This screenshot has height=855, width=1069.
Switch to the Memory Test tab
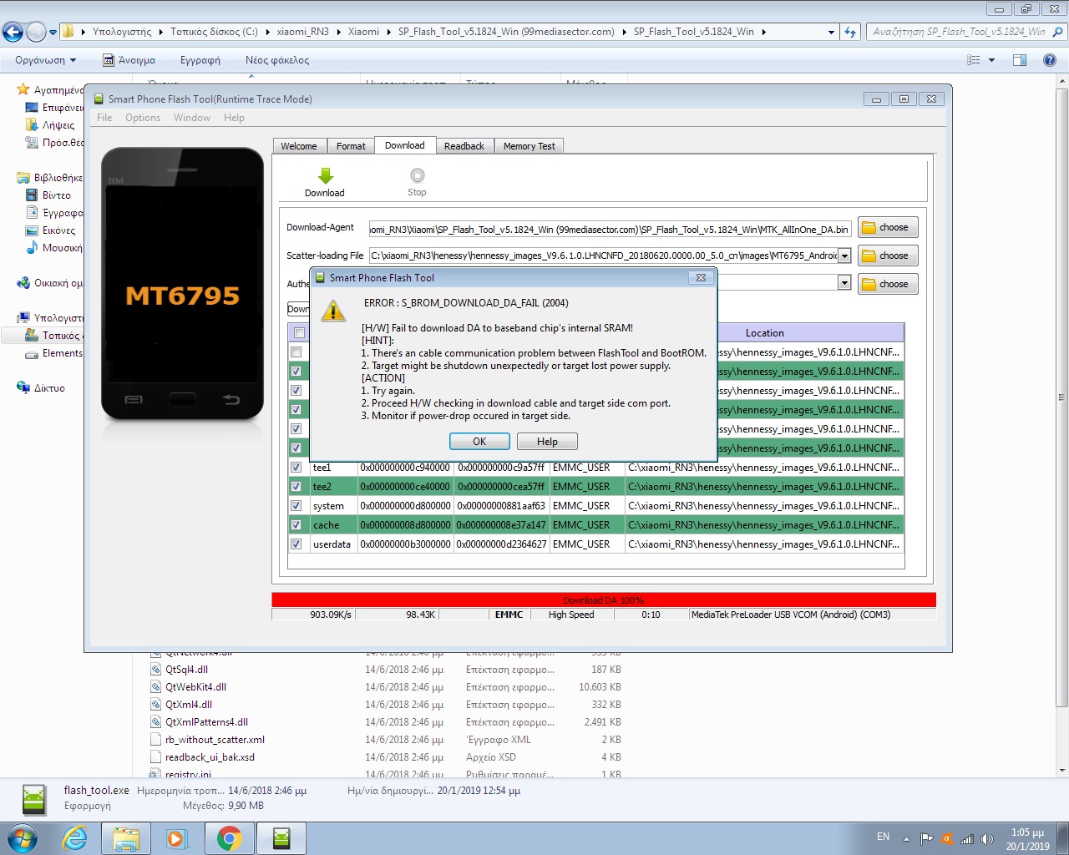click(529, 146)
